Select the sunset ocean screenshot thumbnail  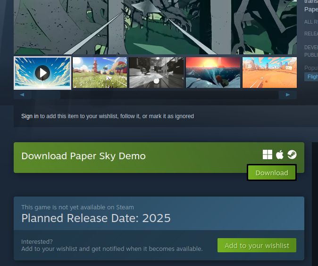point(213,72)
